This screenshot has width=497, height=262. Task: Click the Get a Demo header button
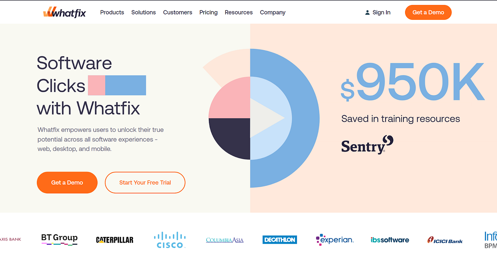point(428,12)
